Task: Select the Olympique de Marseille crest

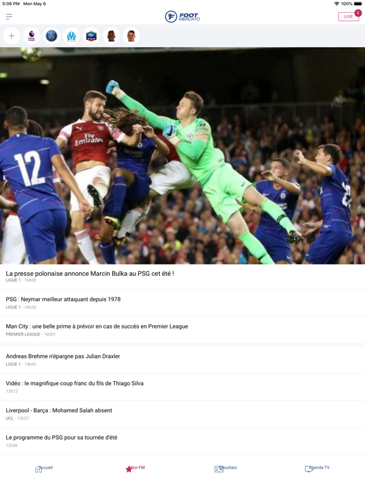Action: point(72,36)
